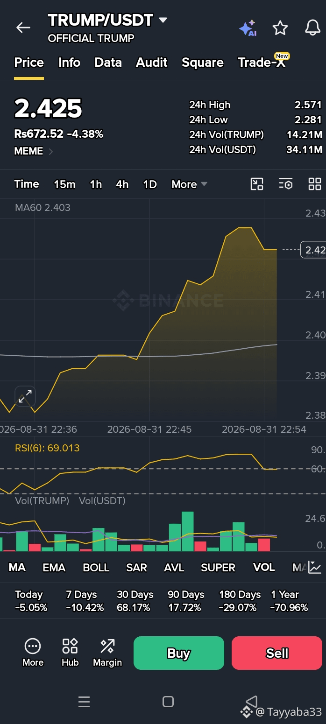Image resolution: width=326 pixels, height=724 pixels.
Task: Open the AI sparkle assistant icon
Action: pos(248,28)
